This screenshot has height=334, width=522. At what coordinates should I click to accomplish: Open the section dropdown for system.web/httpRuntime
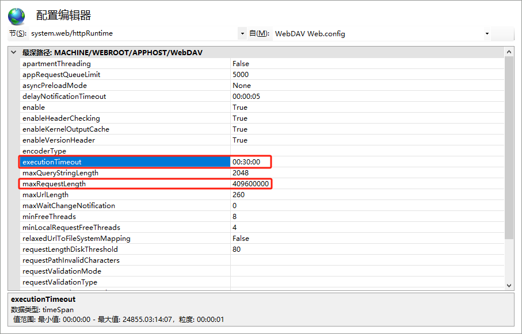pos(242,34)
